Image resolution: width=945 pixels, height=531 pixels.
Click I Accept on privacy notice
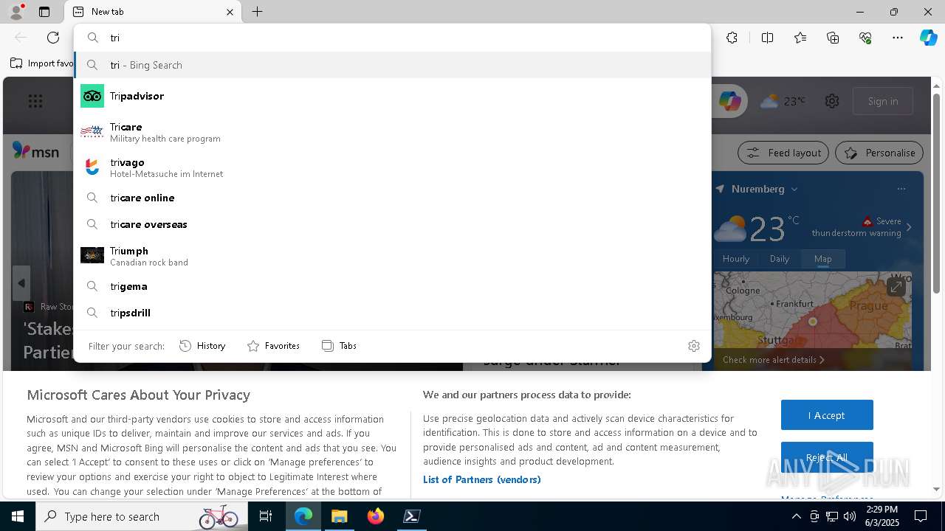click(x=827, y=415)
